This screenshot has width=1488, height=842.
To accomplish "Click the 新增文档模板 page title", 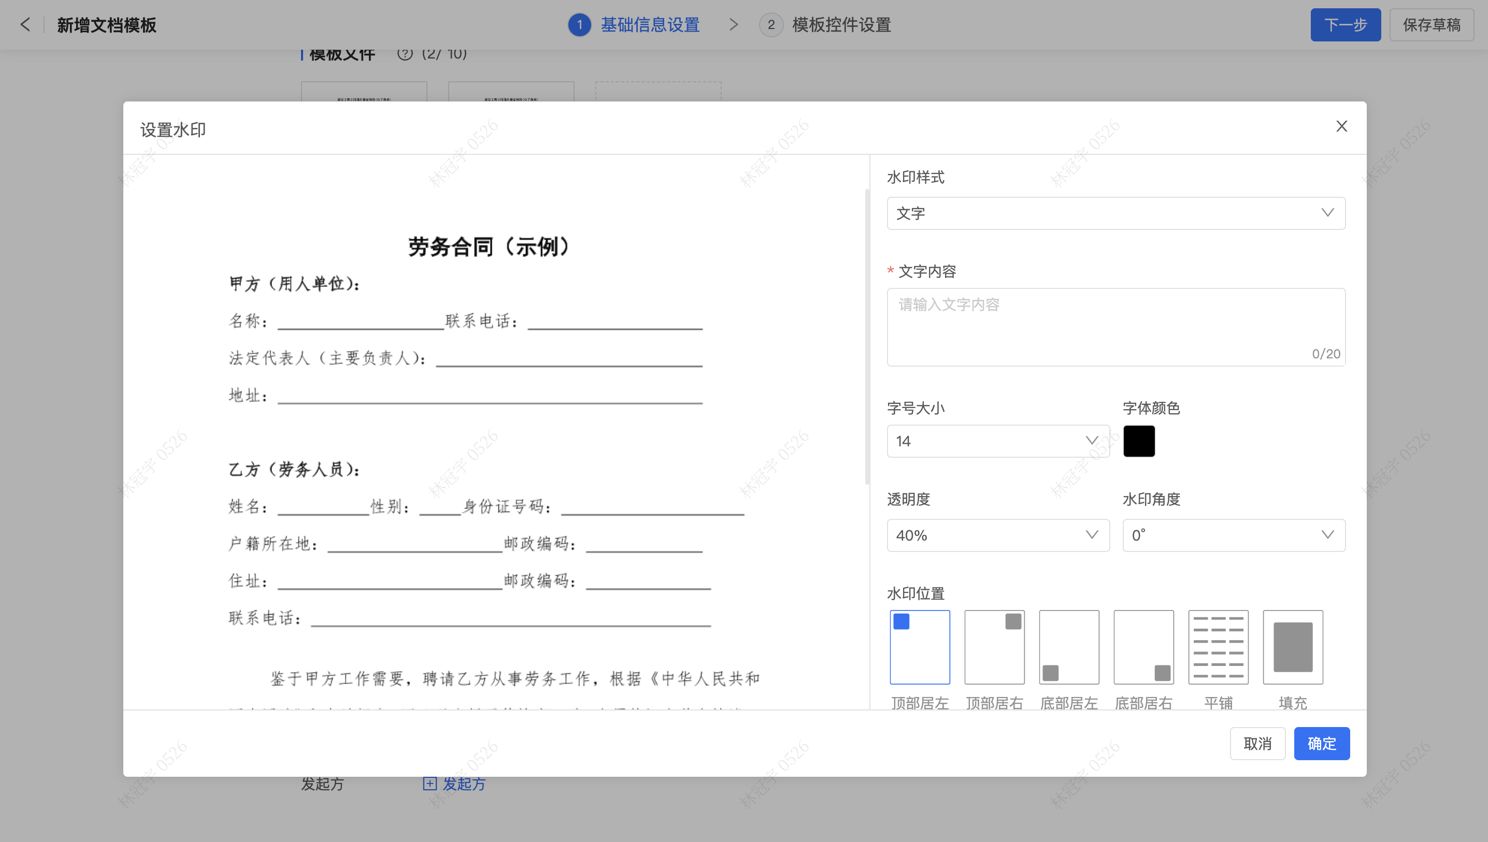I will 107,25.
